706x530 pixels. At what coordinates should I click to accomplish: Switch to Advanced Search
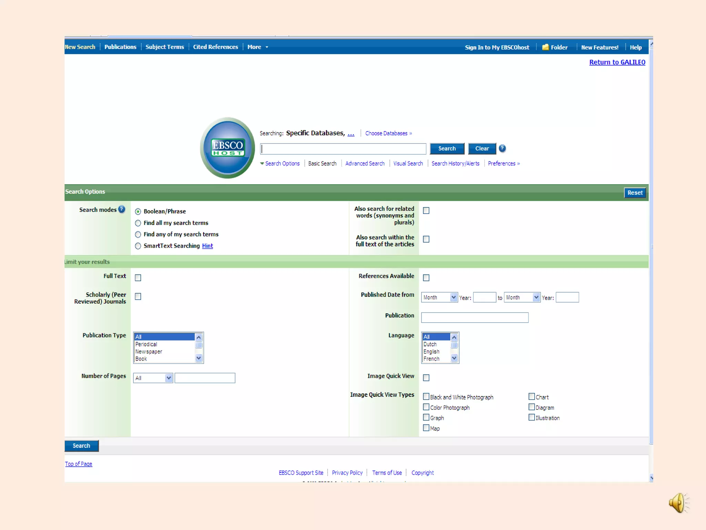click(365, 164)
